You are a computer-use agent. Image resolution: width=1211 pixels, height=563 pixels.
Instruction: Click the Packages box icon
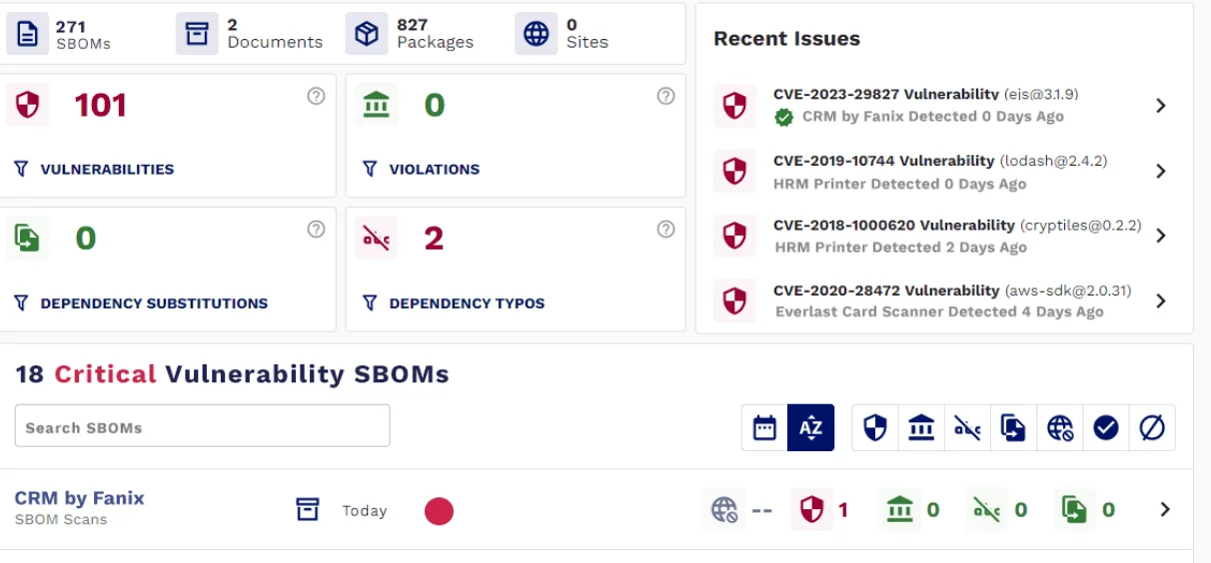coord(367,34)
